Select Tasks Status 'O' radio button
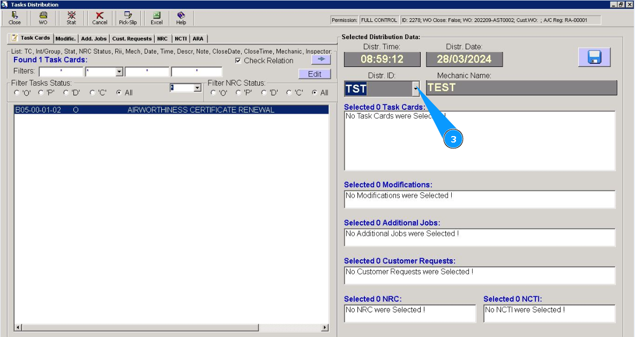The image size is (635, 337). point(17,93)
